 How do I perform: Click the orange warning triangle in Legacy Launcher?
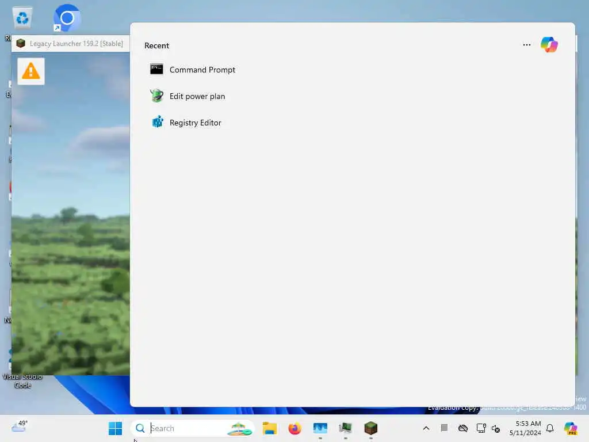(x=31, y=71)
